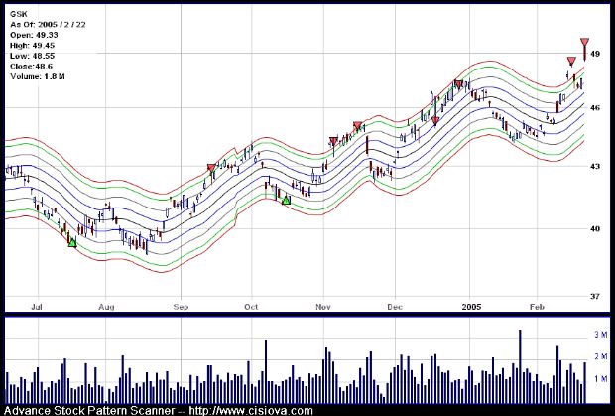This screenshot has width=615, height=416.
Task: Click the 'Volume: 1.8 M' value
Action: 38,76
